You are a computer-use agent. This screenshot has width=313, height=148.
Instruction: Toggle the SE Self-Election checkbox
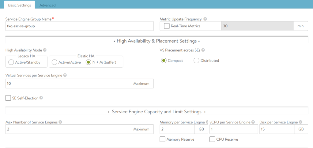coord(8,98)
